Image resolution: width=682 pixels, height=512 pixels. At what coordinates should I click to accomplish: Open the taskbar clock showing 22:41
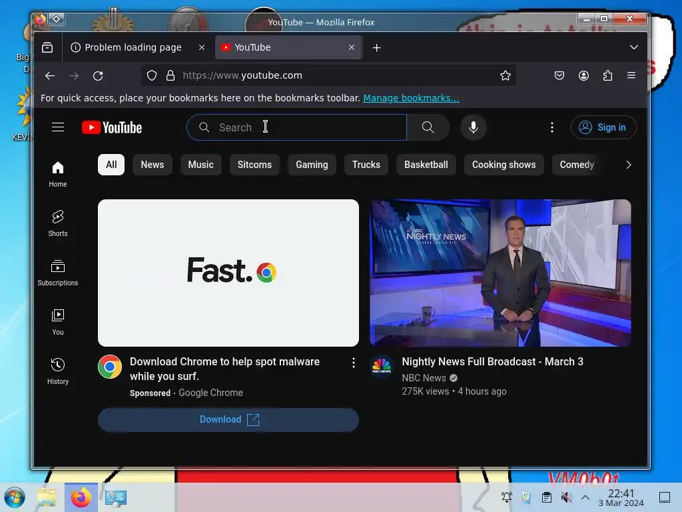(621, 497)
